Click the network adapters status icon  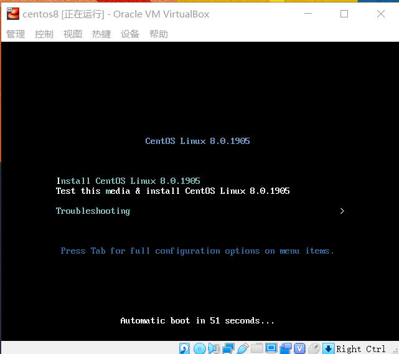pos(228,348)
